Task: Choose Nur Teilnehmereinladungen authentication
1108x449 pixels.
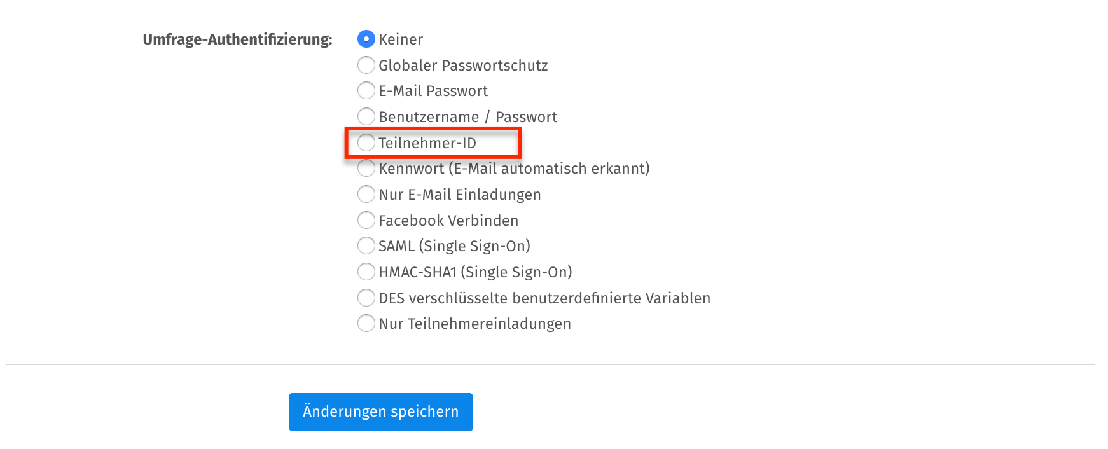Action: click(x=366, y=323)
